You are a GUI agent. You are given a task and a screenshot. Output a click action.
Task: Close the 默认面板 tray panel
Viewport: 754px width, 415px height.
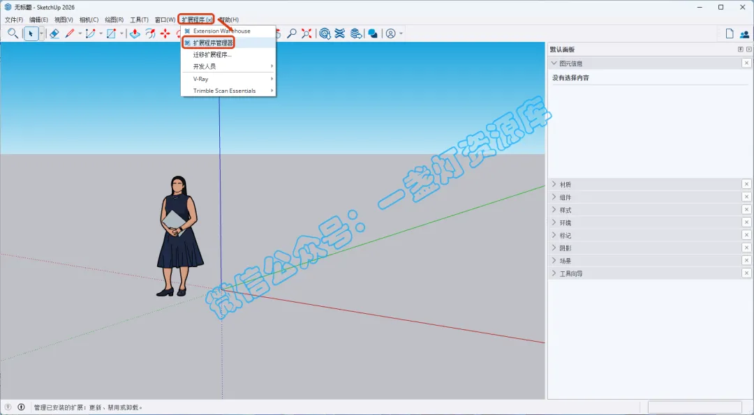[x=748, y=50]
